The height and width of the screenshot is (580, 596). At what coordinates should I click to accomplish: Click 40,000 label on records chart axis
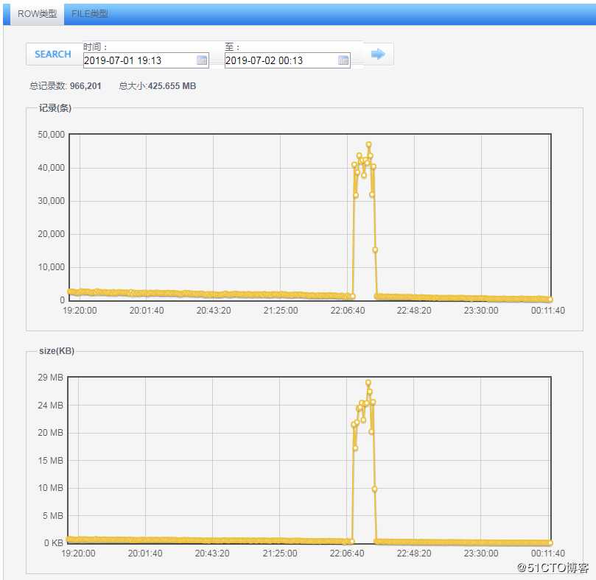click(x=52, y=168)
